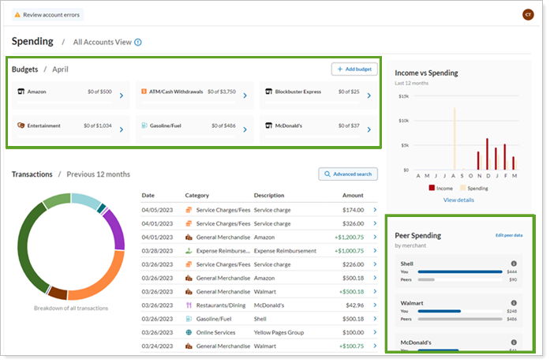This screenshot has width=550, height=363.
Task: Open View details under Income vs Spending
Action: tap(458, 200)
